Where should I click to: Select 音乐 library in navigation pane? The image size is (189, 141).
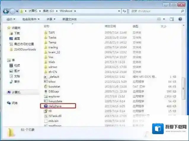pyautogui.click(x=17, y=81)
